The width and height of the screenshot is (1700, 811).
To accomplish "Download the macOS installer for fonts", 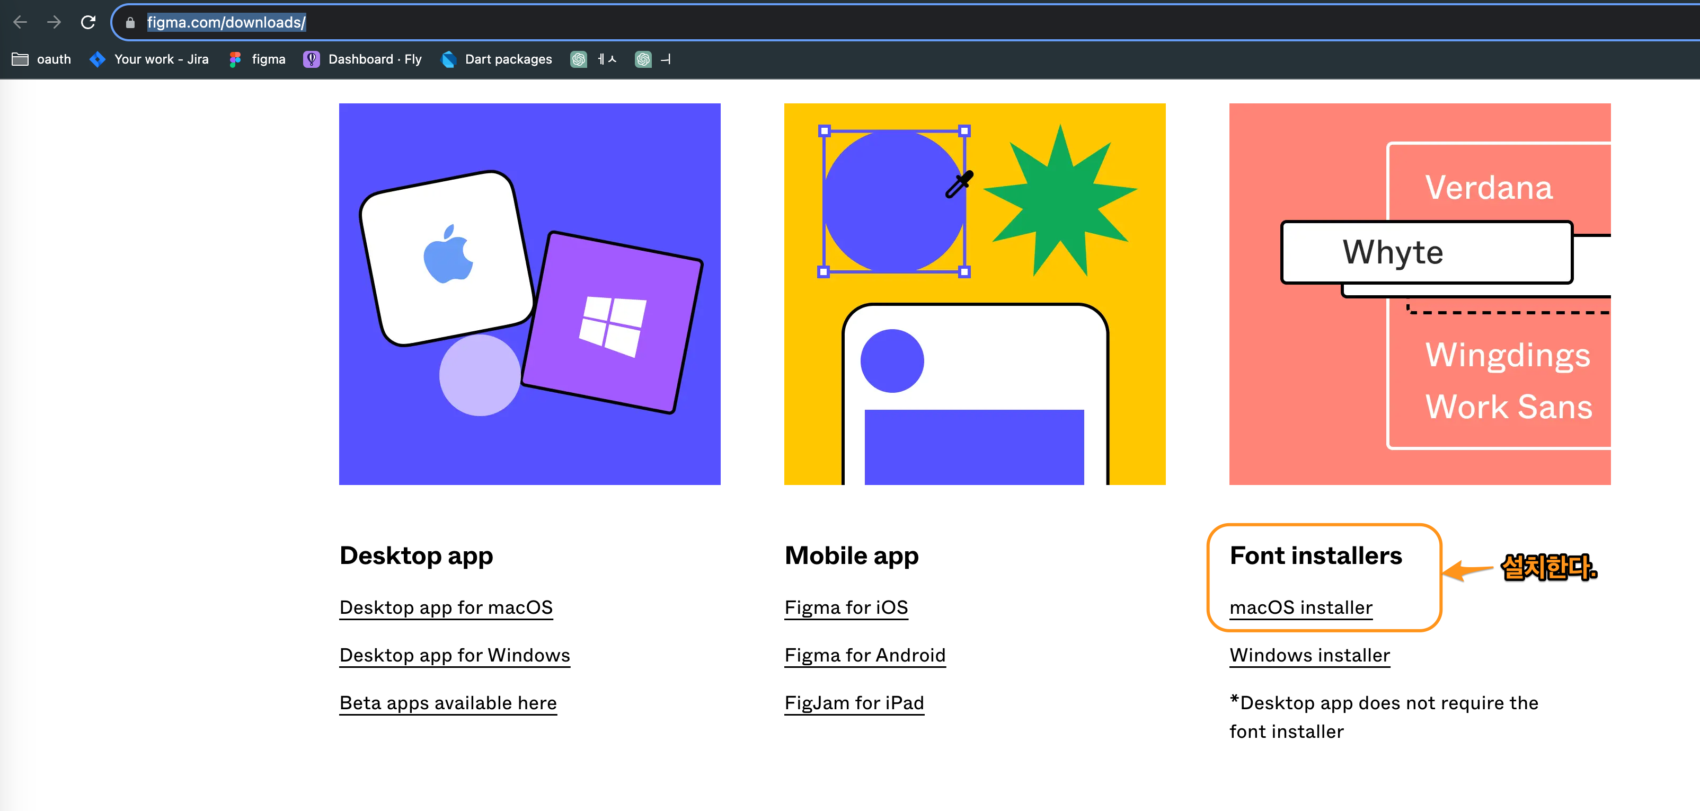I will pos(1301,607).
